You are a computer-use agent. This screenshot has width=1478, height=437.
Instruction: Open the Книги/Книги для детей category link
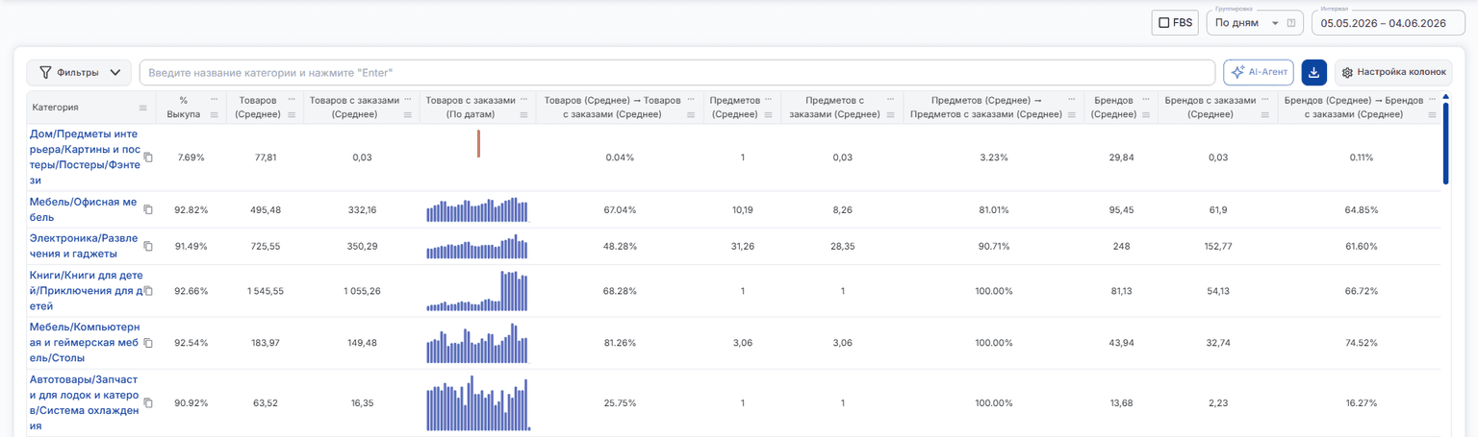(86, 290)
